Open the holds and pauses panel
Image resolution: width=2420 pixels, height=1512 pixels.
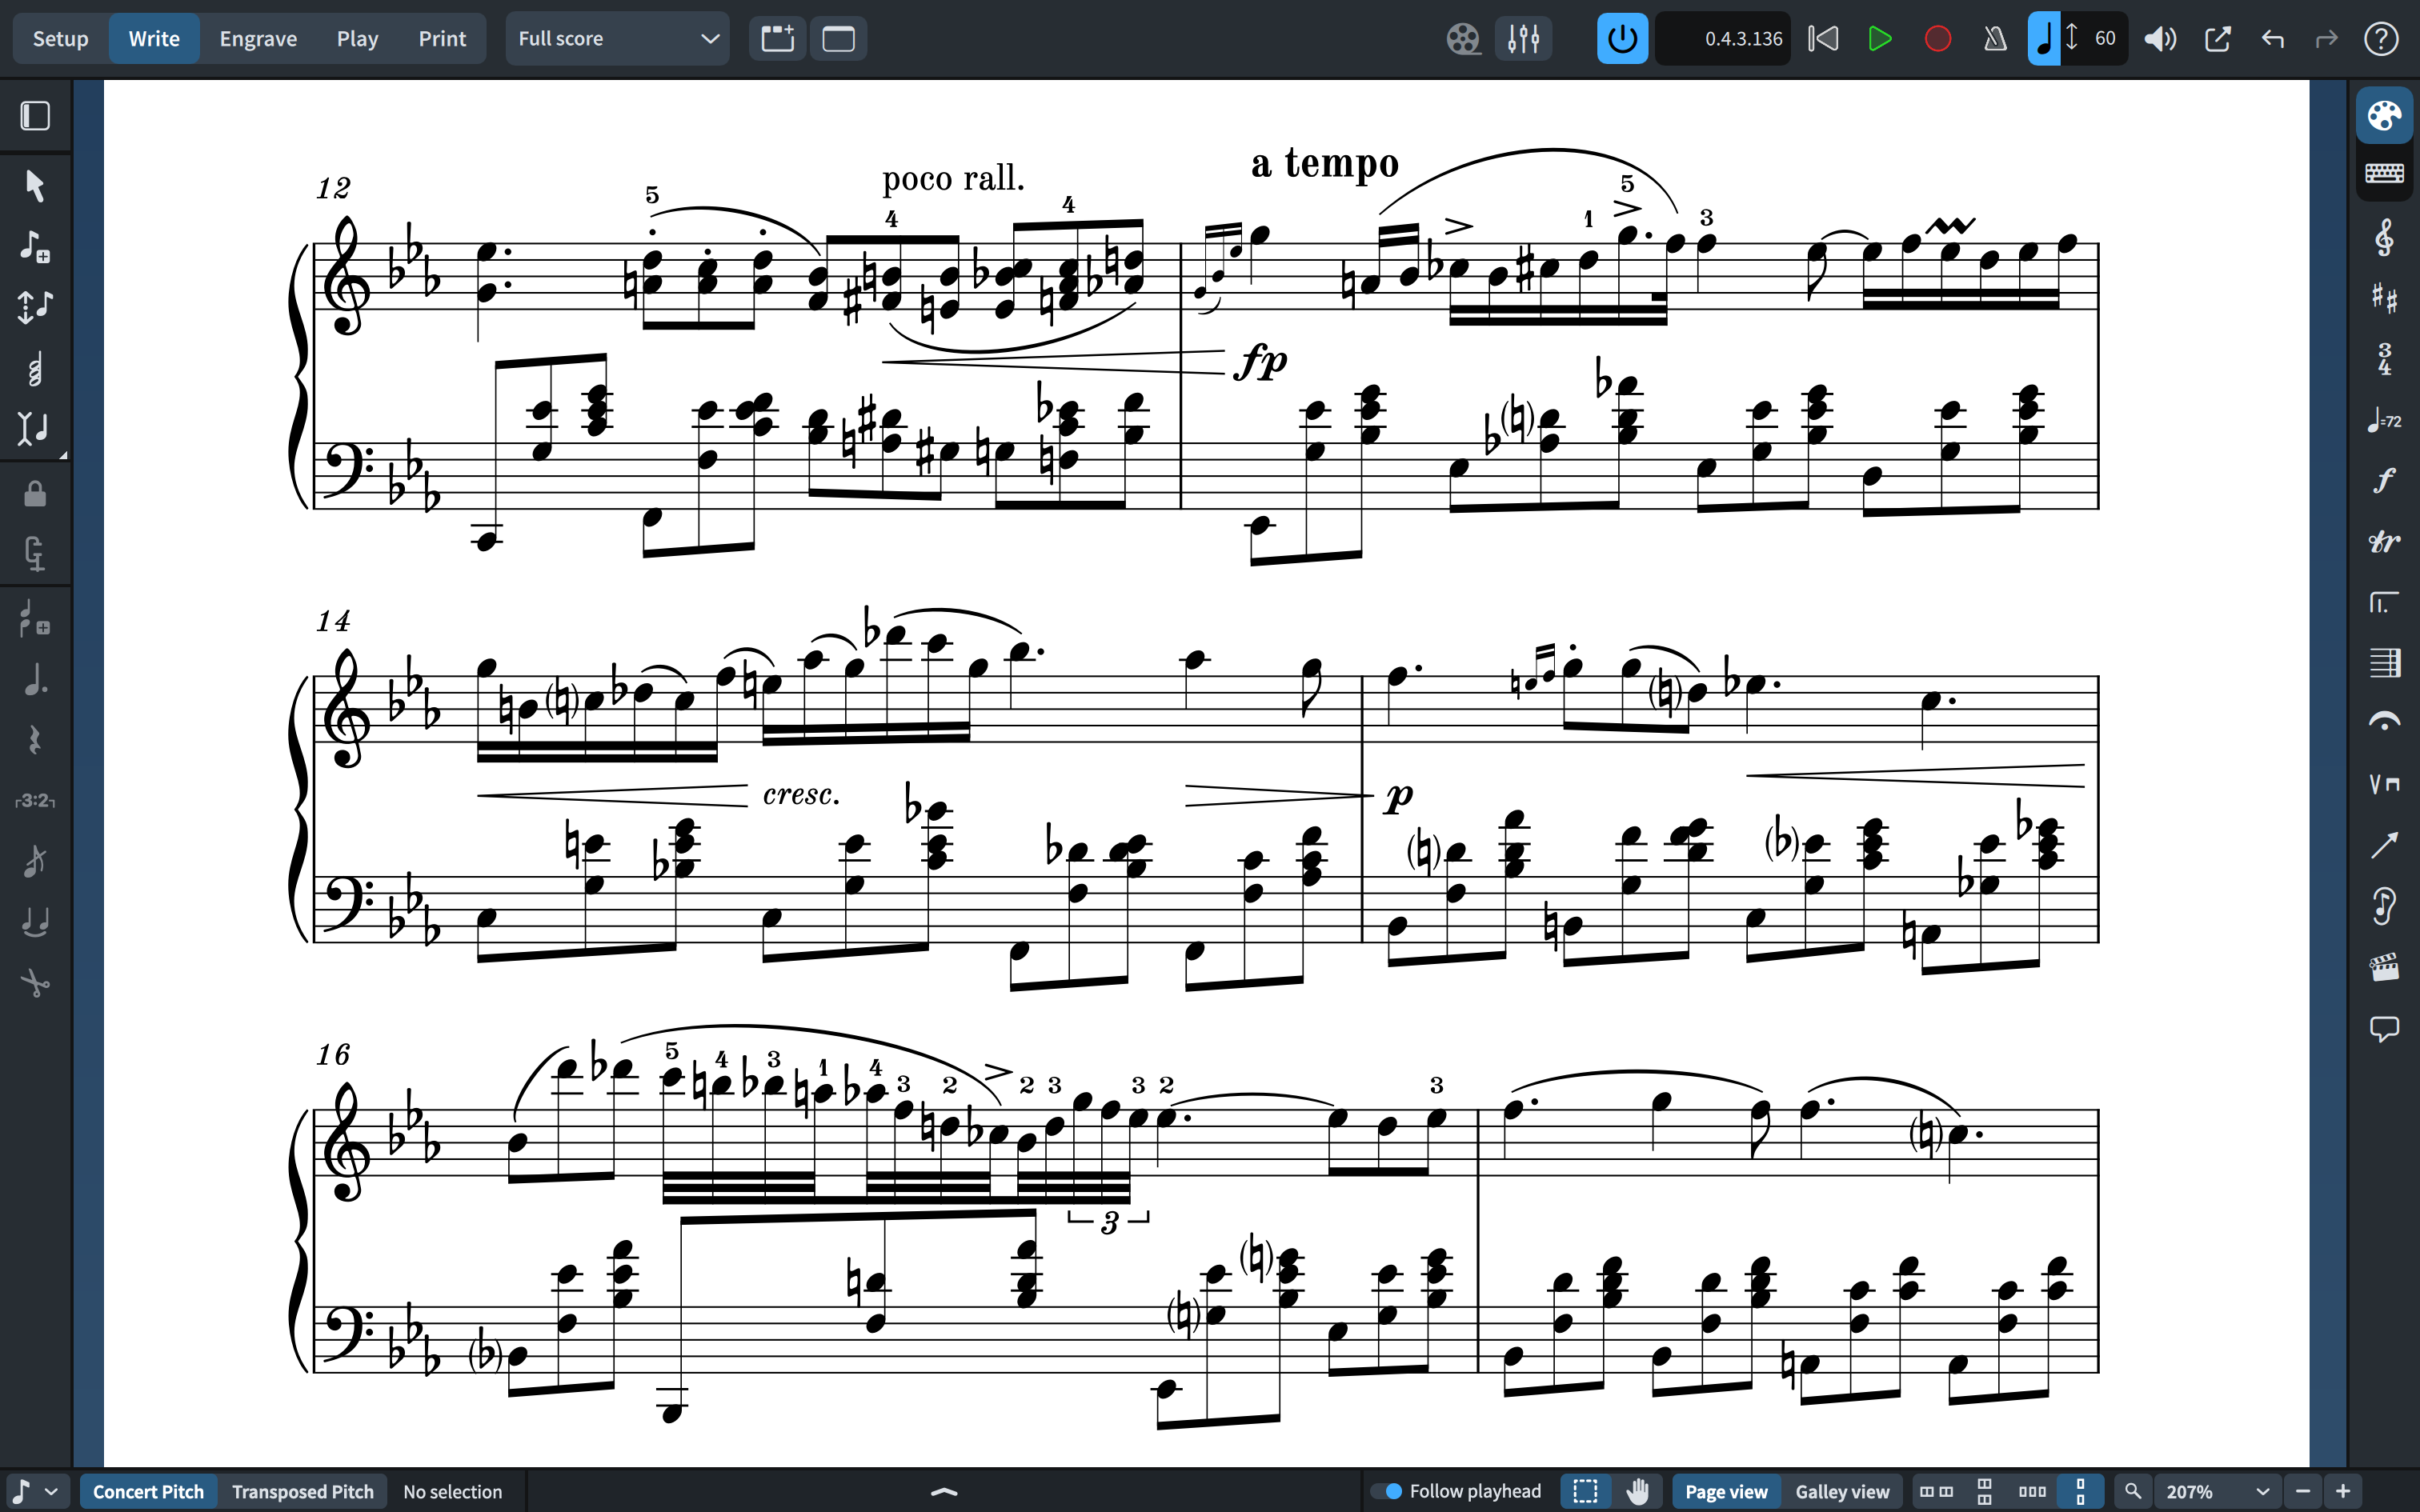2384,722
